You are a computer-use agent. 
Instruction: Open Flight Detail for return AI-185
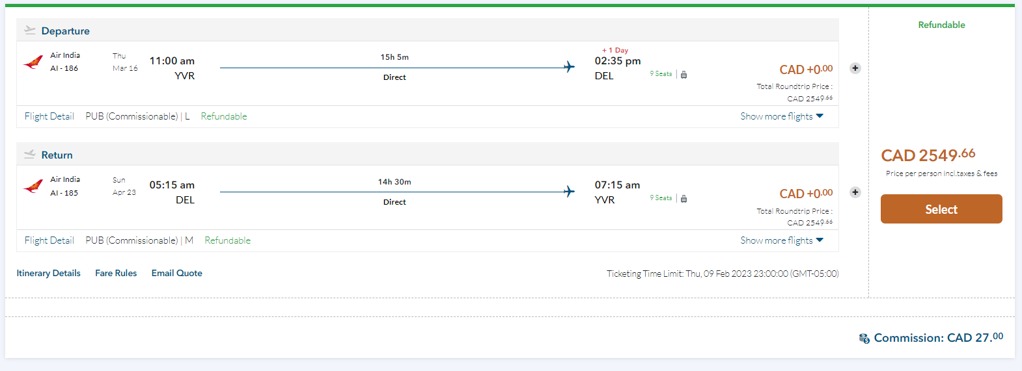click(49, 240)
